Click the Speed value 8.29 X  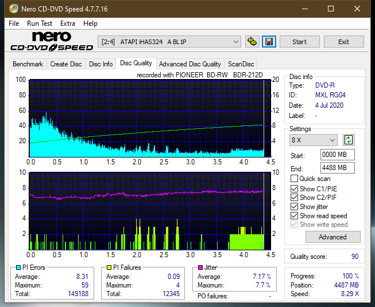(350, 294)
